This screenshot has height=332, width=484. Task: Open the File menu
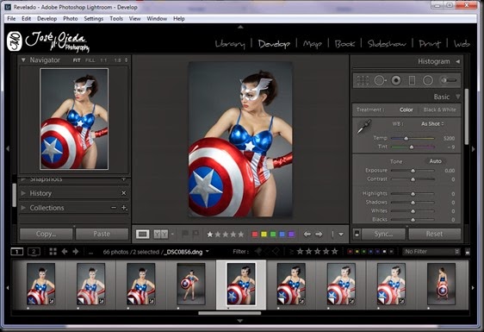pyautogui.click(x=11, y=19)
